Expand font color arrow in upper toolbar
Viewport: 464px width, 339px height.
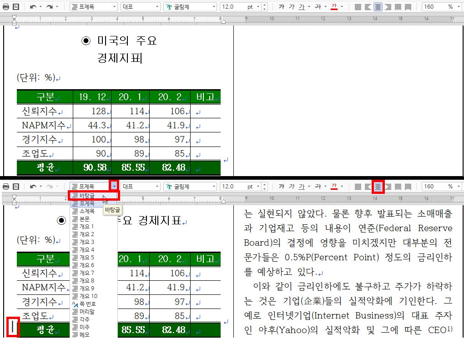[x=342, y=6]
